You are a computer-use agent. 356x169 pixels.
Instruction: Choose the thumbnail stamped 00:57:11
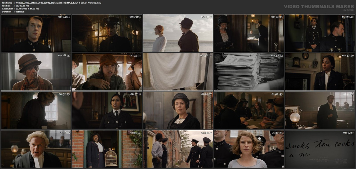(x=107, y=110)
